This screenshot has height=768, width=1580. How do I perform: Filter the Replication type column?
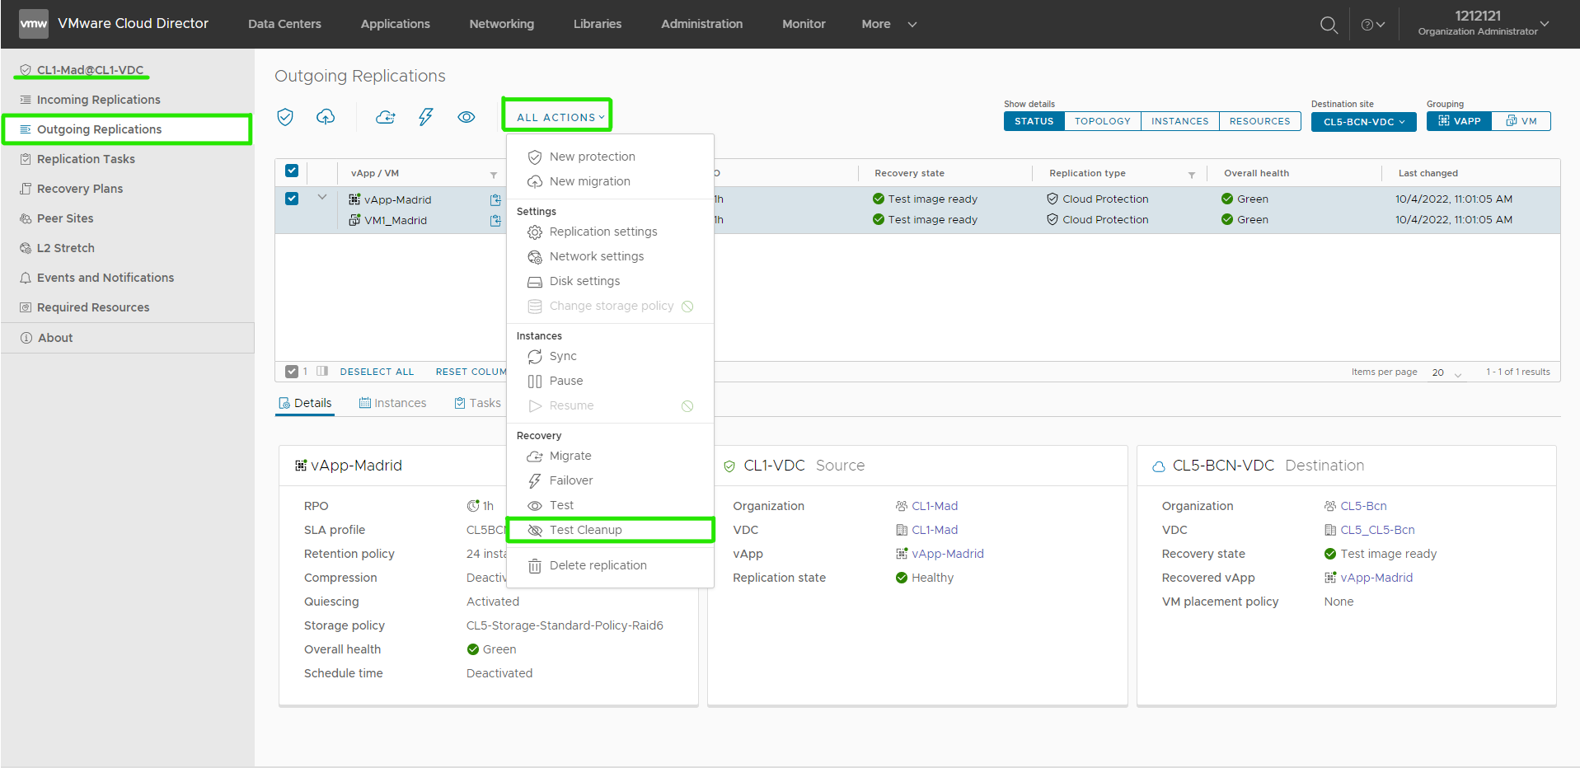[x=1192, y=175]
